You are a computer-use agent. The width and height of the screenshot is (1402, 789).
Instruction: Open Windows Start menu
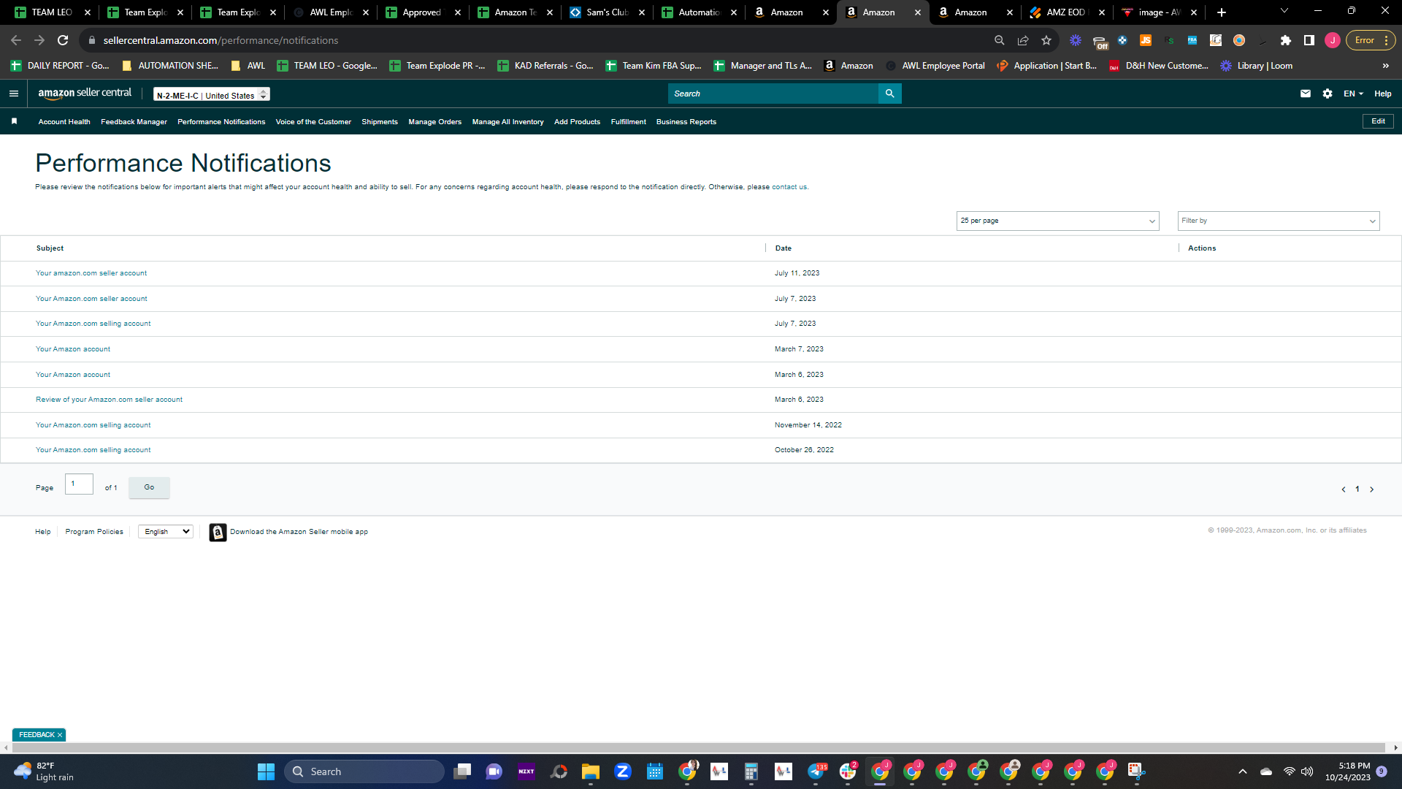[x=266, y=771]
